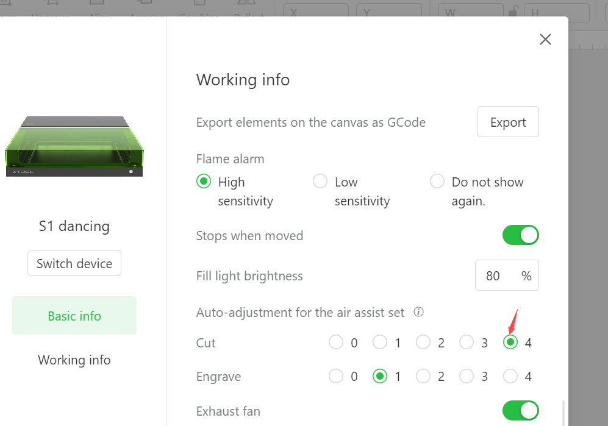Image resolution: width=608 pixels, height=426 pixels.
Task: Set Cut air assist to 2
Action: (423, 343)
